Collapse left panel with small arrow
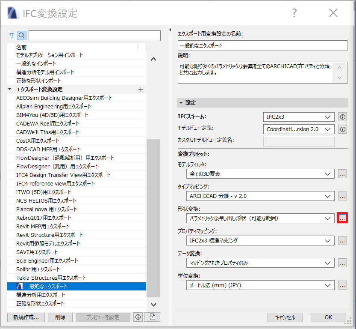This screenshot has height=329, width=356. (170, 30)
